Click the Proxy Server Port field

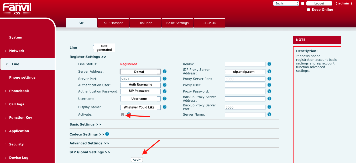(245, 79)
